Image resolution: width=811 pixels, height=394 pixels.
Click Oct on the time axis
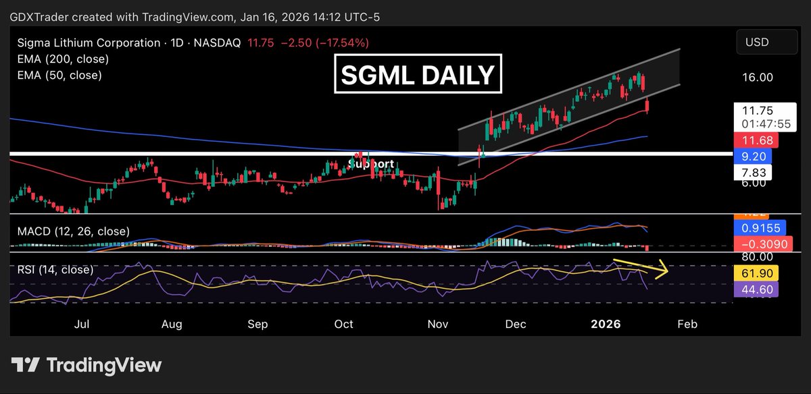(x=344, y=324)
